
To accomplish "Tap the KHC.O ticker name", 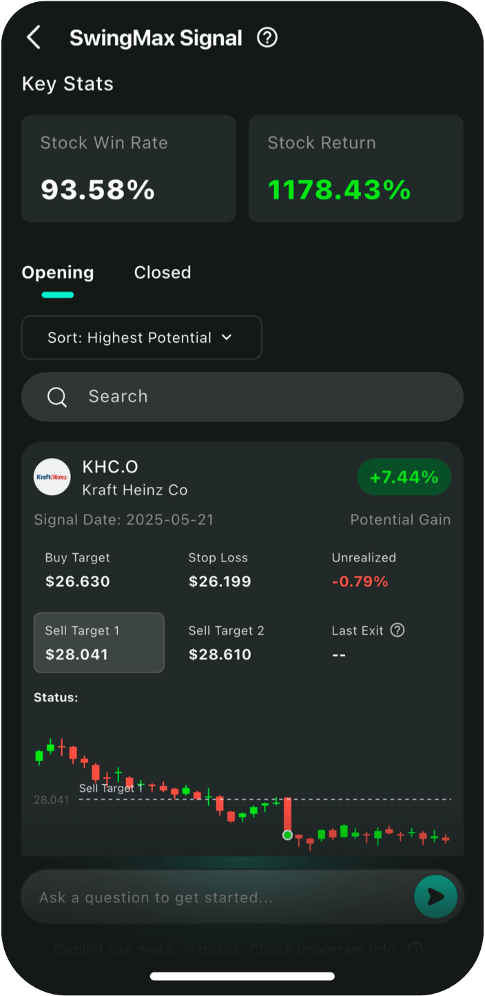I will click(110, 467).
